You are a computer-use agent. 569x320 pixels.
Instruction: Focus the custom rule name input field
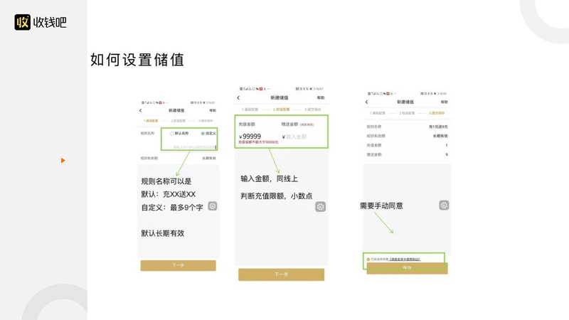[x=194, y=147]
